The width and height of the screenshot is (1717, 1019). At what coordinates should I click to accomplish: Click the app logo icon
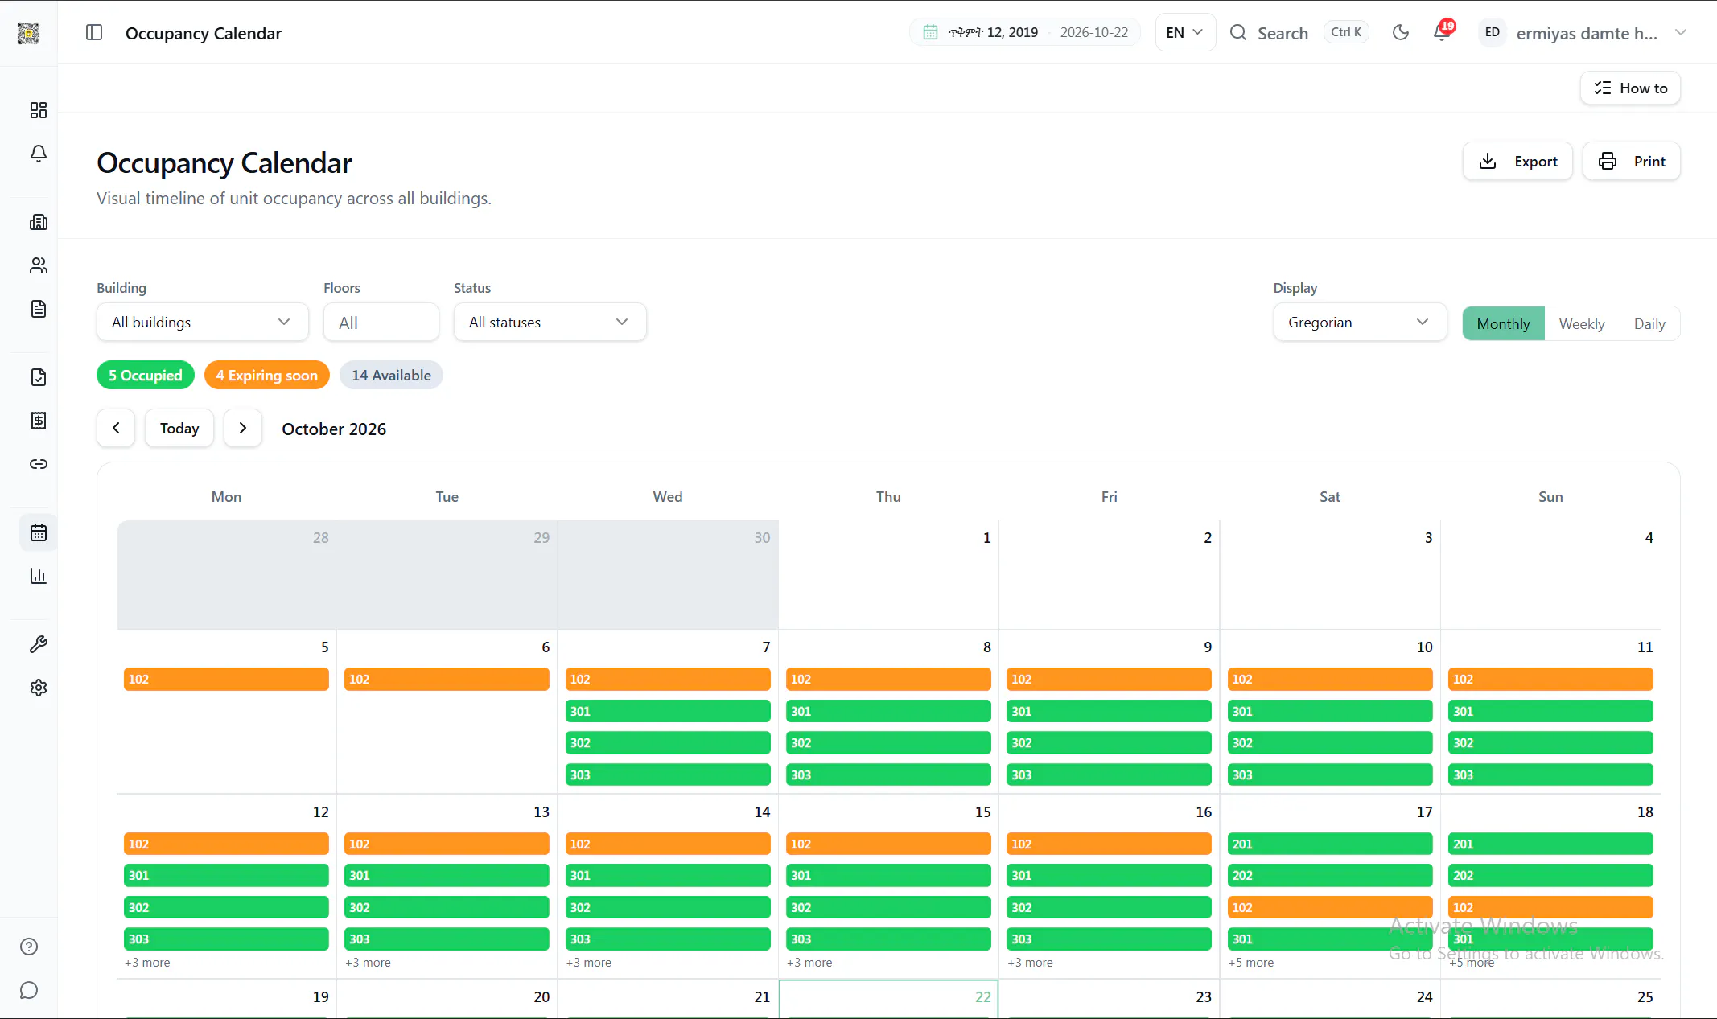[x=28, y=33]
